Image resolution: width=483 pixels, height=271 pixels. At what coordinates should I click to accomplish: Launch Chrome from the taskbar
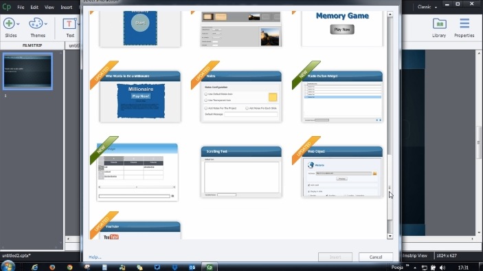click(x=69, y=267)
